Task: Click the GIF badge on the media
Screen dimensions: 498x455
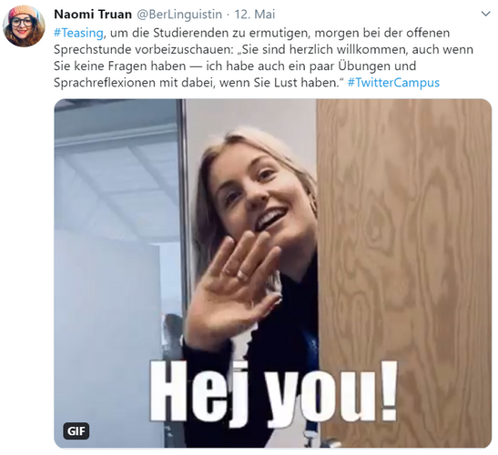Action: (76, 430)
